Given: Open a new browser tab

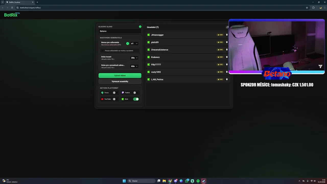Looking at the screenshot, I should [37, 2].
